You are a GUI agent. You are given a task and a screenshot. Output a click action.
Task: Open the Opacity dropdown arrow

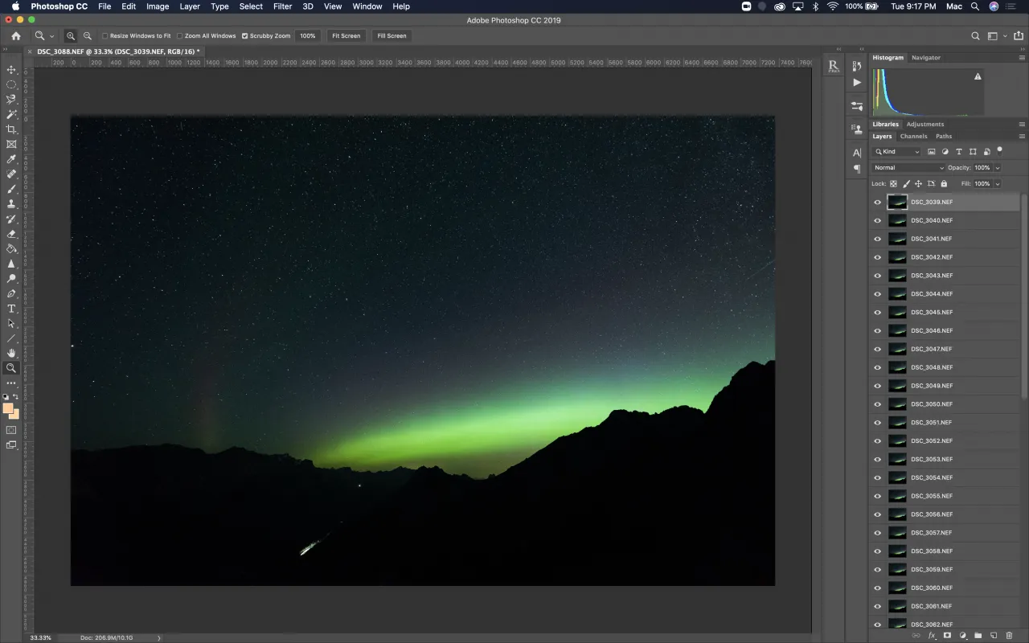pos(998,167)
